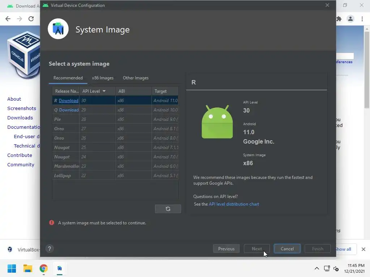Reload the page in Chrome
The width and height of the screenshot is (370, 277).
coord(31,19)
